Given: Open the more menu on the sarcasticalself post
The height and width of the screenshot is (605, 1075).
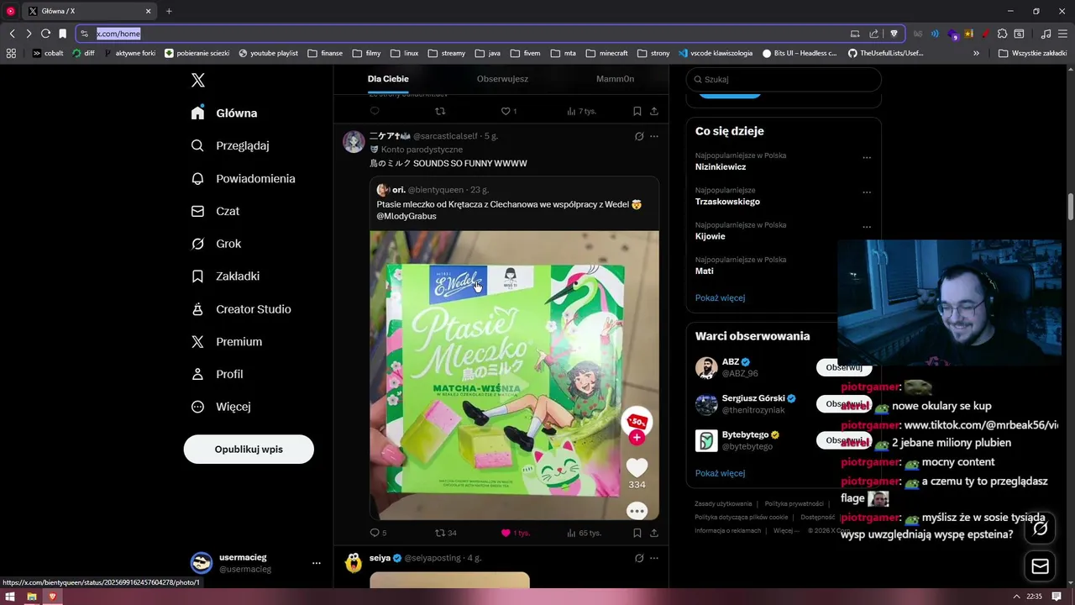Looking at the screenshot, I should [654, 136].
